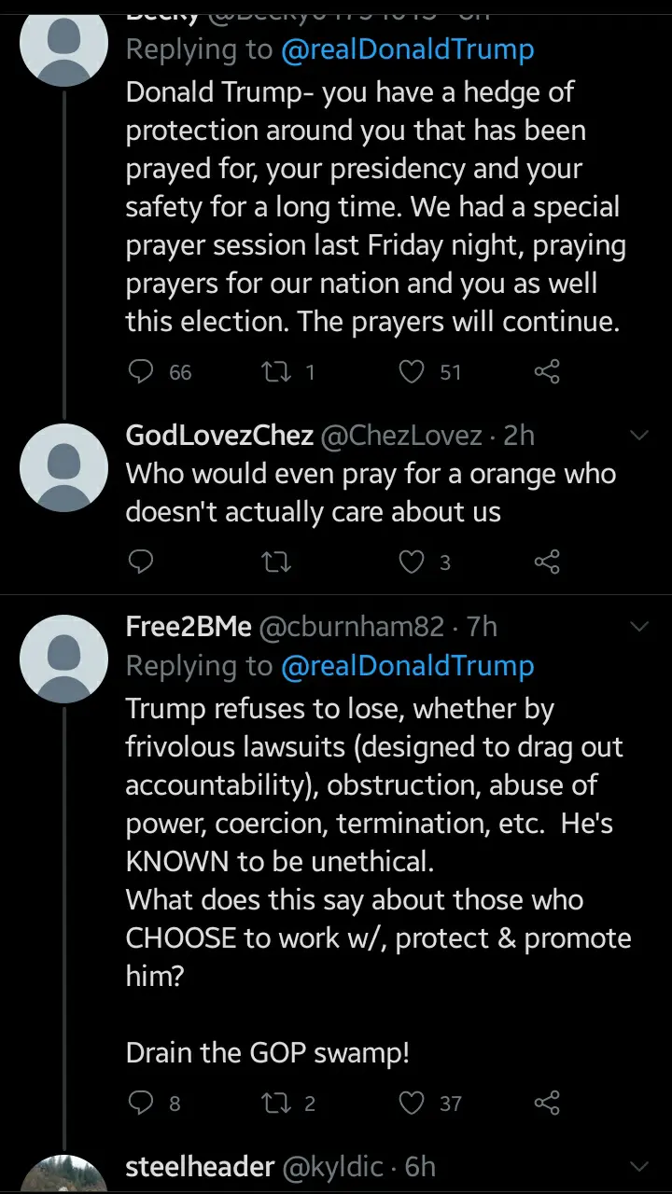Expand steelheader tweet options chevron
The height and width of the screenshot is (1194, 672).
tap(639, 1166)
